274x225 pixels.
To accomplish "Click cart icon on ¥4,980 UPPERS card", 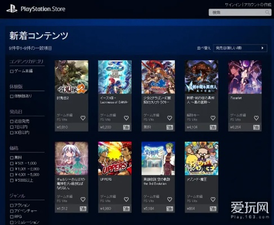I will [126, 209].
